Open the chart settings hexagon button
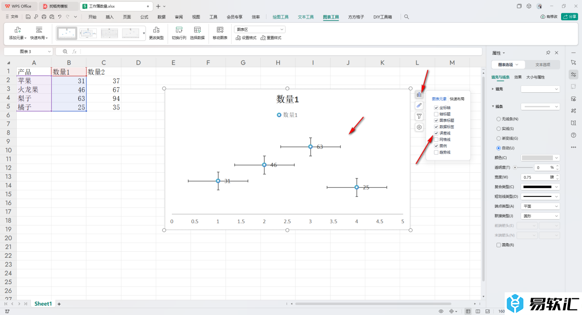Viewport: 582px width, 315px height. click(x=419, y=127)
